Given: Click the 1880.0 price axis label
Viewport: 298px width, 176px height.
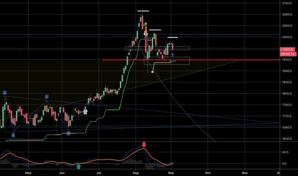Looking at the screenshot, I should [287, 71].
